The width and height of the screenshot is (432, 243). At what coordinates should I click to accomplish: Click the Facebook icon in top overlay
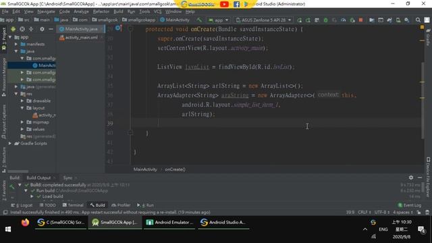236,4
